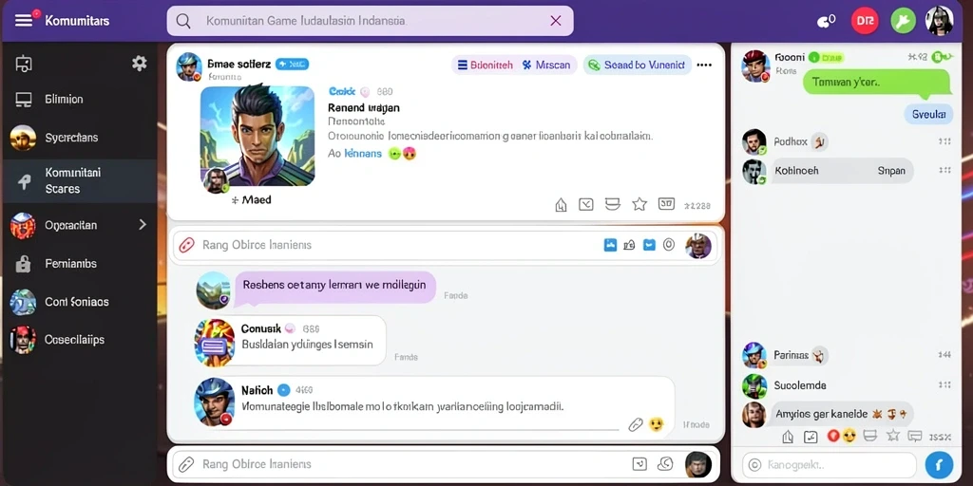Image resolution: width=973 pixels, height=486 pixels.
Task: Click the avatar in upper composer
Action: [x=698, y=246]
